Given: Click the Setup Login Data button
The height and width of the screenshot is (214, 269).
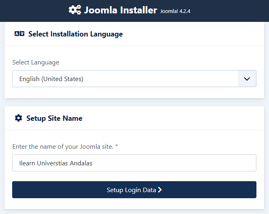Looking at the screenshot, I should (134, 190).
